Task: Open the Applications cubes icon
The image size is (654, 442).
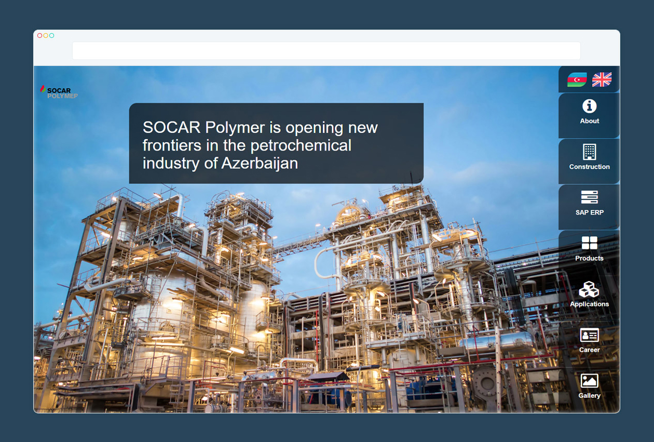Action: coord(589,289)
